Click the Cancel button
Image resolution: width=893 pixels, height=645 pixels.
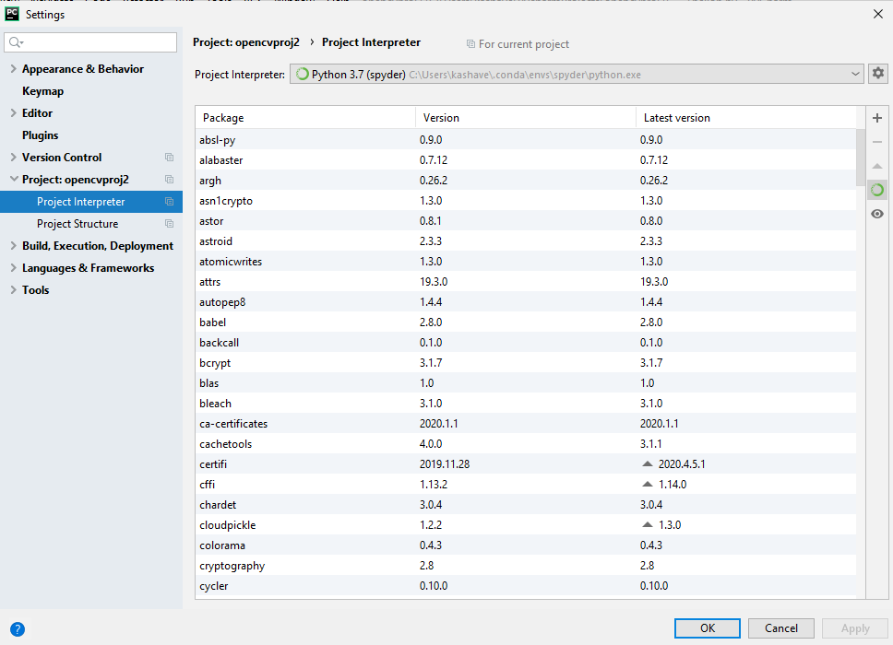coord(780,627)
